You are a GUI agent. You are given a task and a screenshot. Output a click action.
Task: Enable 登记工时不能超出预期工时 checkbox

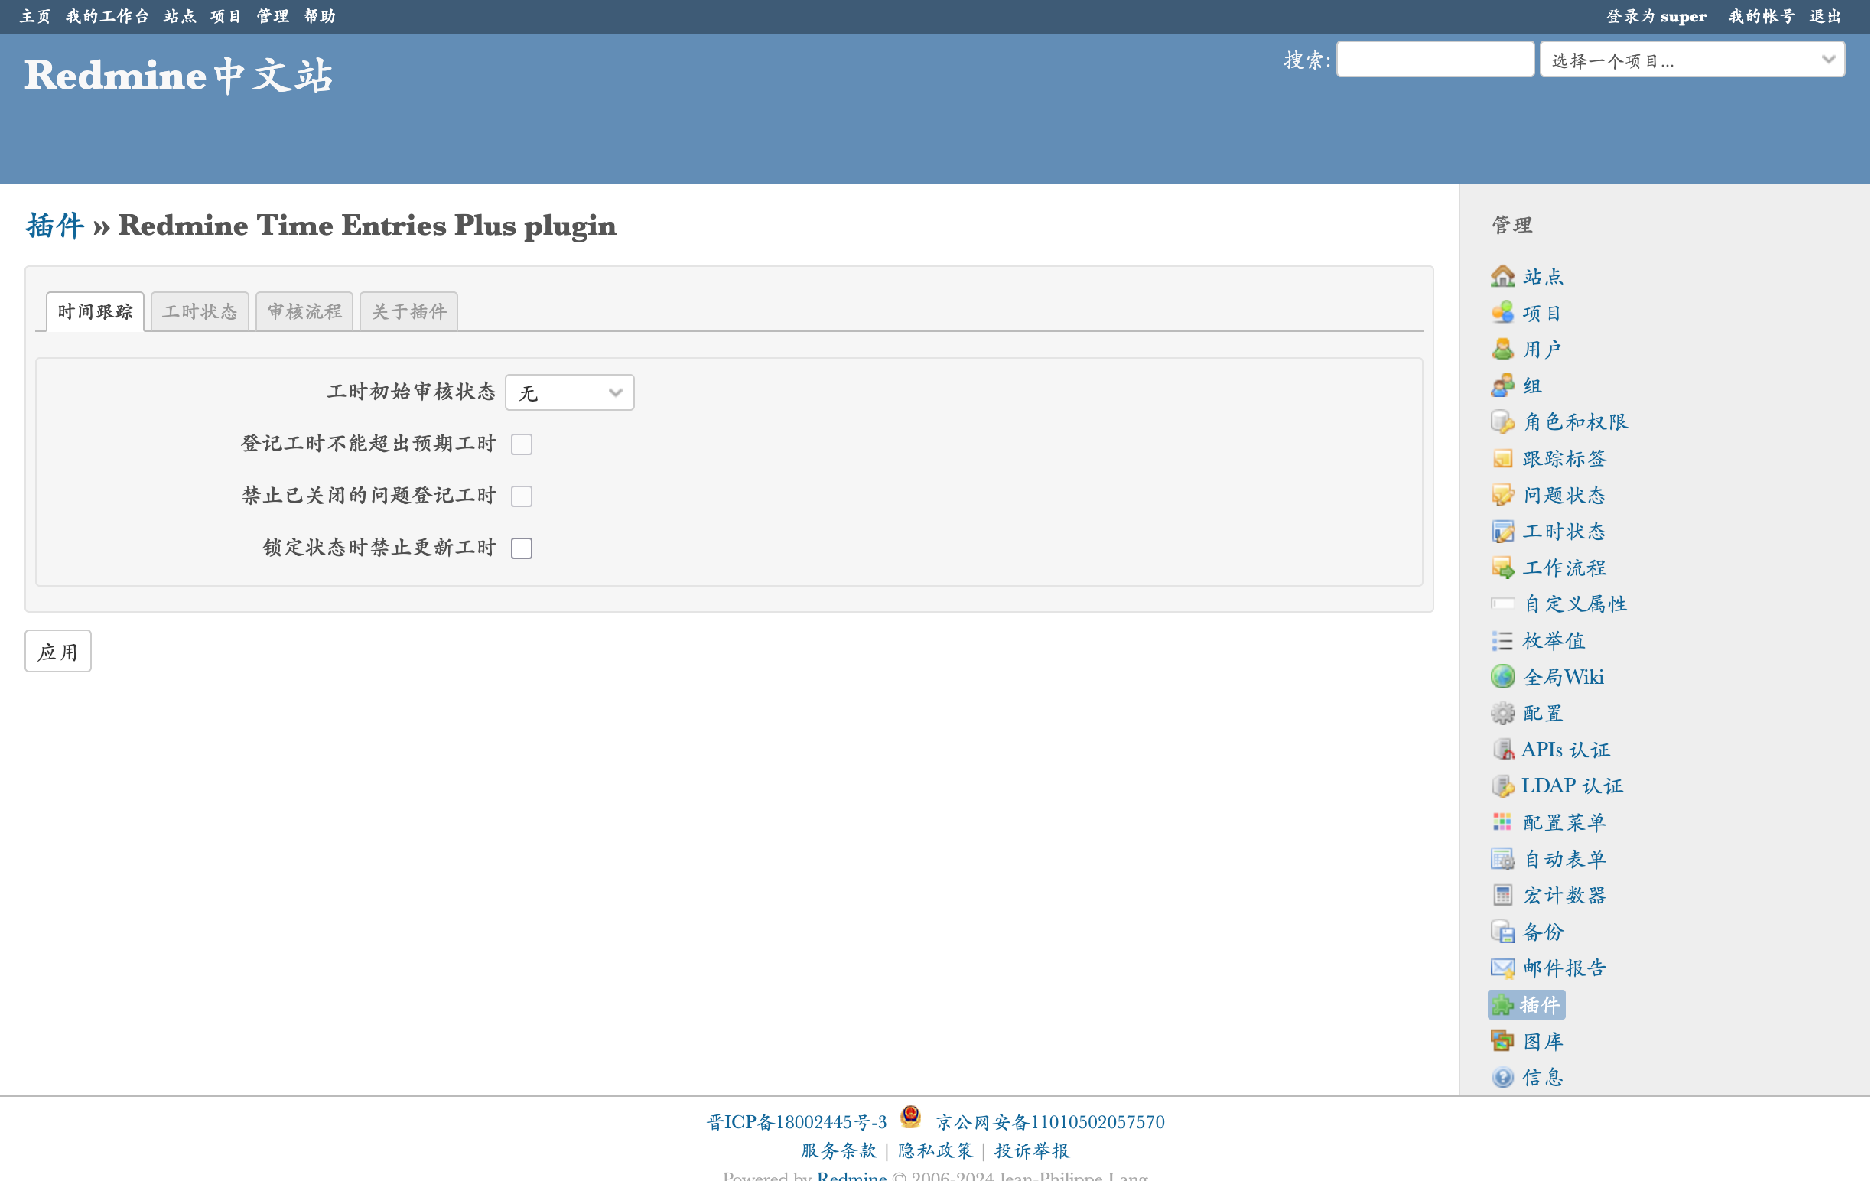(x=522, y=444)
